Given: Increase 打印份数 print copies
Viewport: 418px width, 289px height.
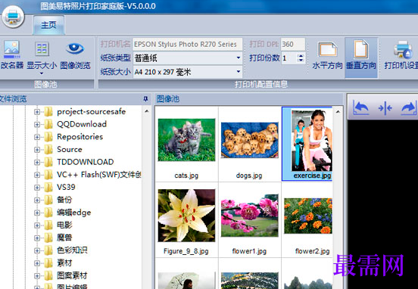Looking at the screenshot, I should coord(301,56).
